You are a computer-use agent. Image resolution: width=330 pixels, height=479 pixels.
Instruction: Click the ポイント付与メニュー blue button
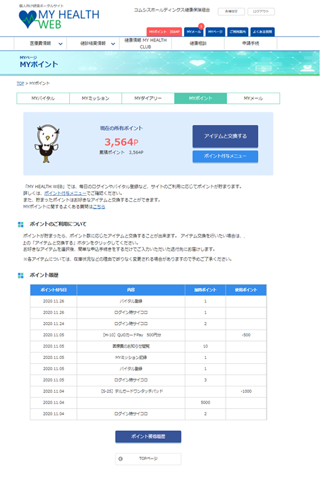[x=225, y=156]
